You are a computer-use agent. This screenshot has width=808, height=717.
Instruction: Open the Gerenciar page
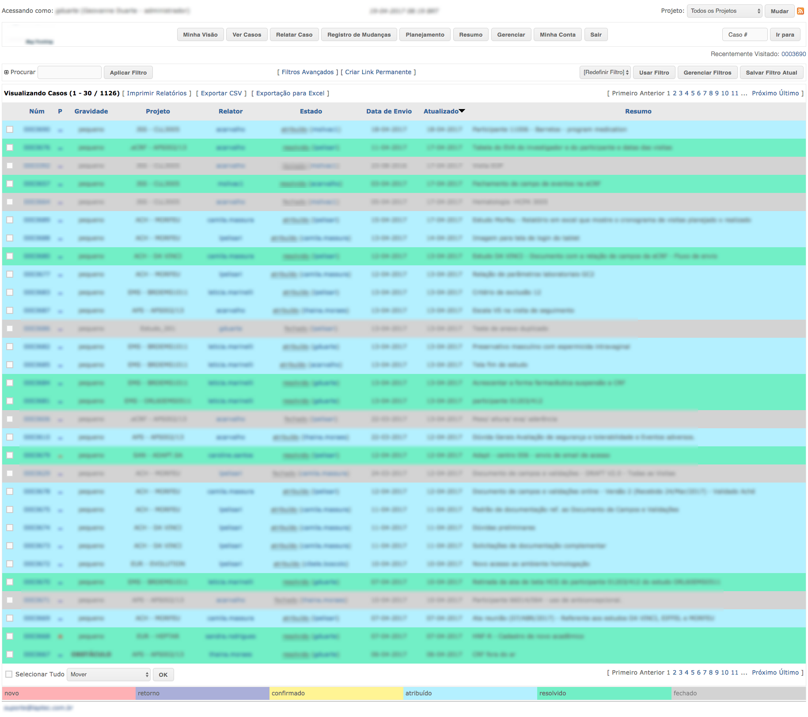511,34
